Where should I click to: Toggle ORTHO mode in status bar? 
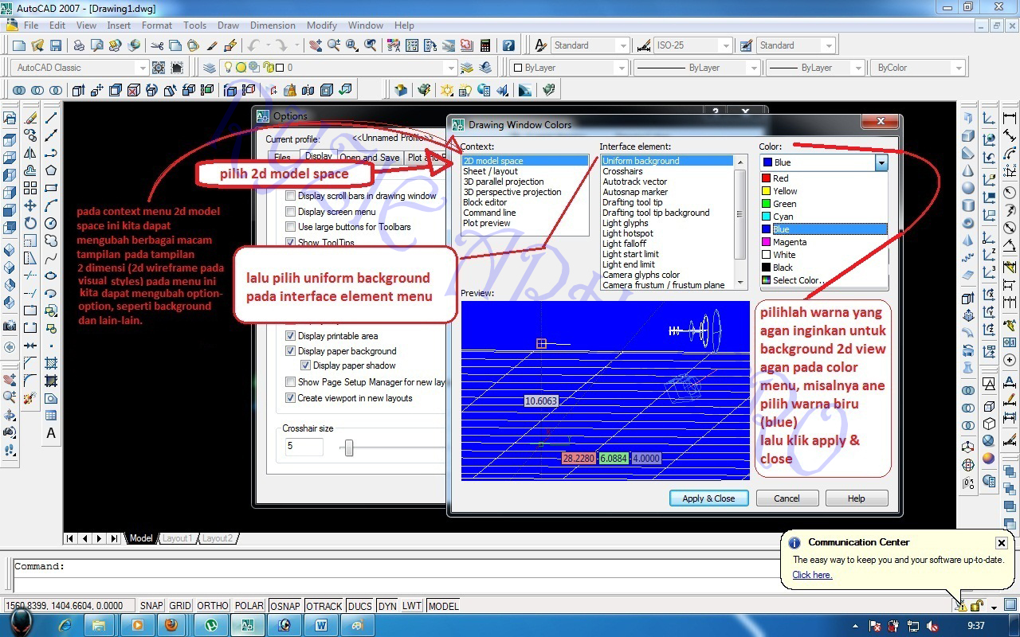point(213,606)
